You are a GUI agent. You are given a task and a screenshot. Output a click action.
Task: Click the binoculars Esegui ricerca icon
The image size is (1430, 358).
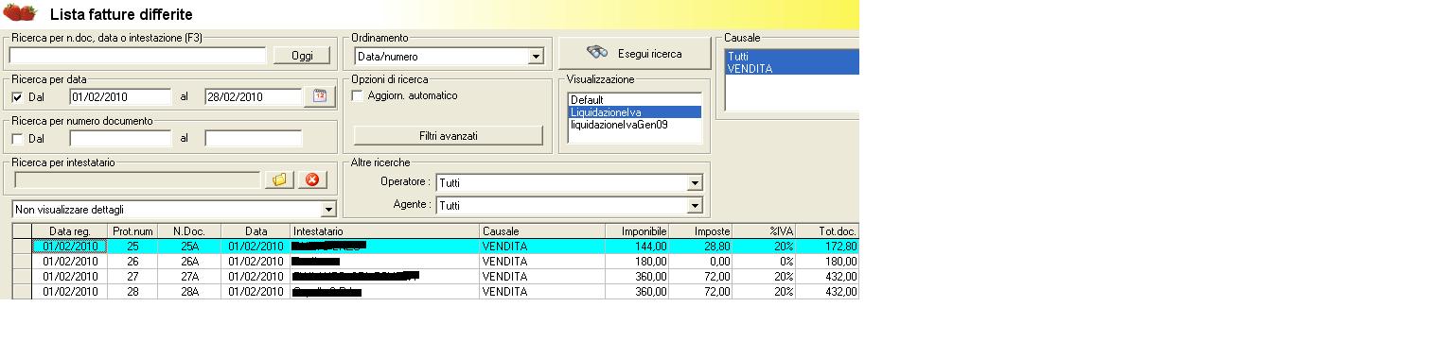597,54
